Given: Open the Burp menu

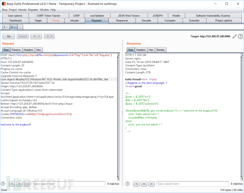Looking at the screenshot, I should coord(5,10).
